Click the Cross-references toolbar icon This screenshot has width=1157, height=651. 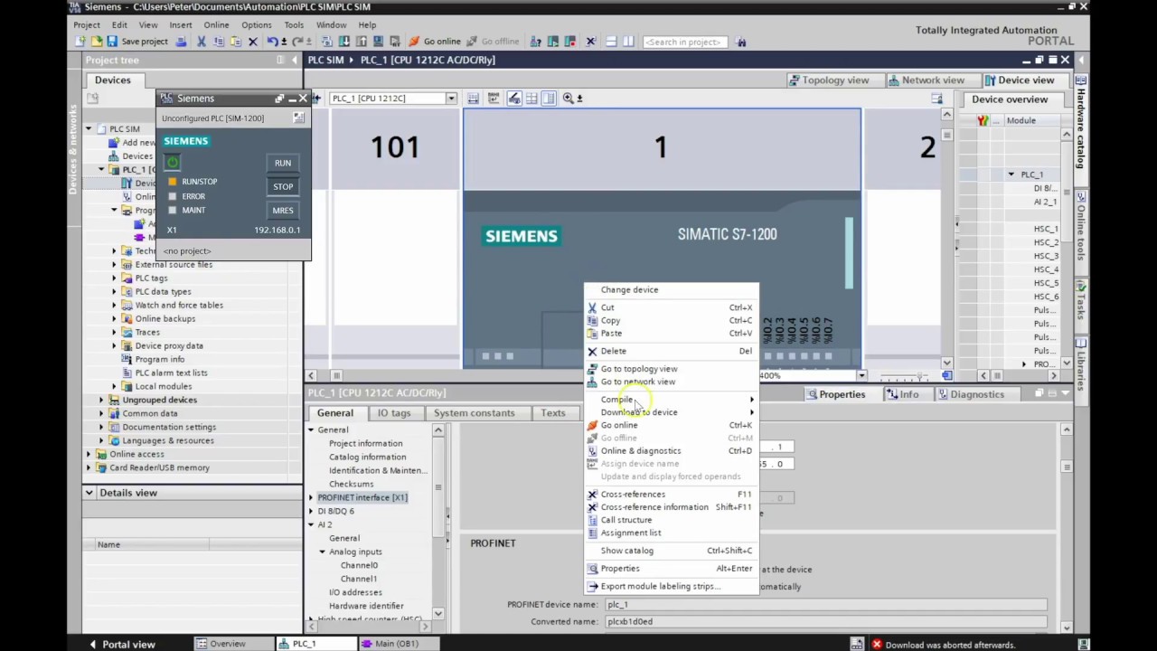(590, 42)
